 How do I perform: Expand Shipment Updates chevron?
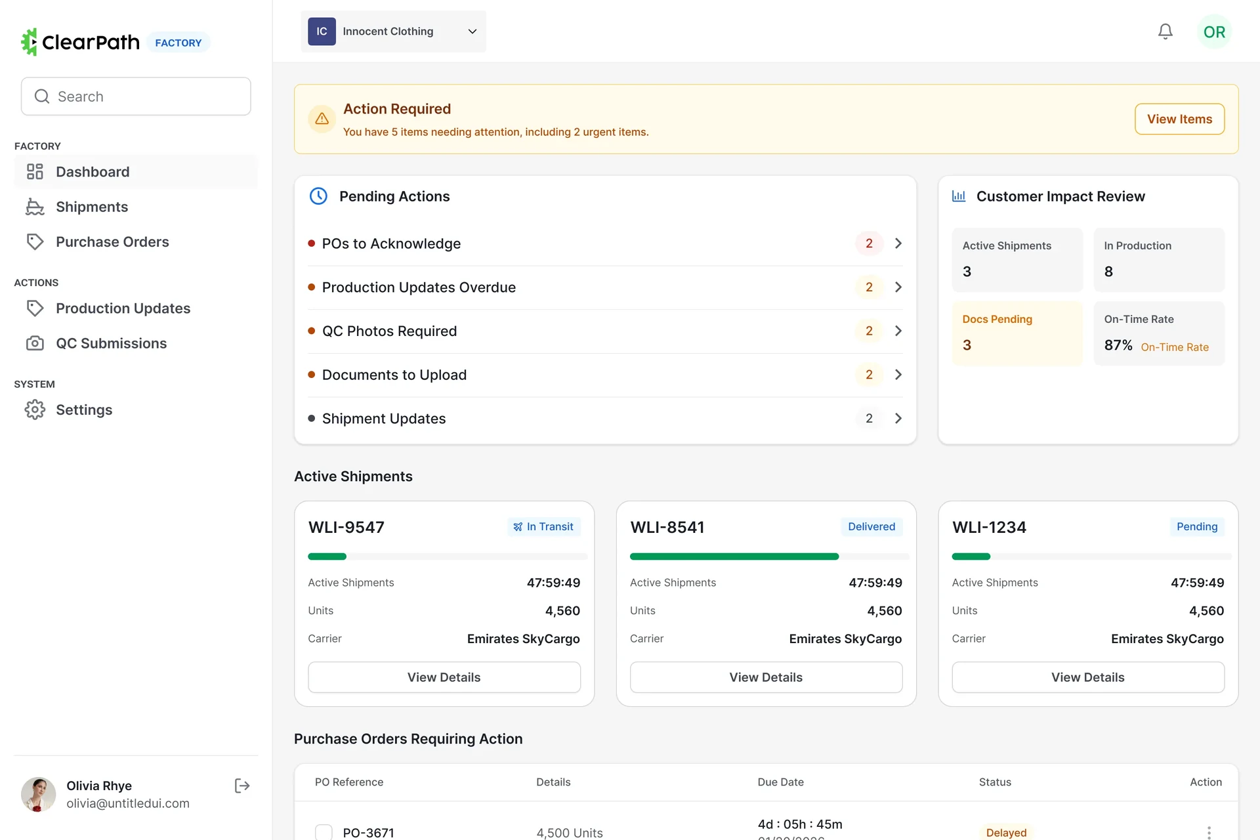click(898, 419)
